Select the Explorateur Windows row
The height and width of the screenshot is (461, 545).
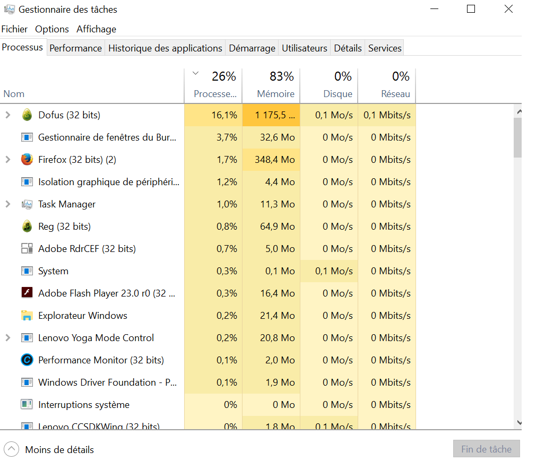click(x=208, y=316)
